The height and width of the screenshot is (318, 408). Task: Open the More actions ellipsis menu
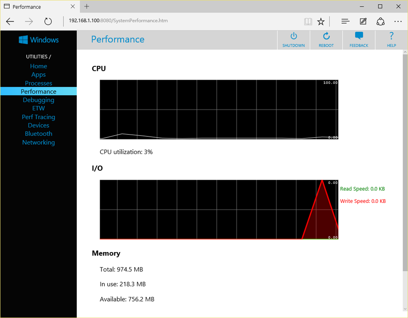398,21
